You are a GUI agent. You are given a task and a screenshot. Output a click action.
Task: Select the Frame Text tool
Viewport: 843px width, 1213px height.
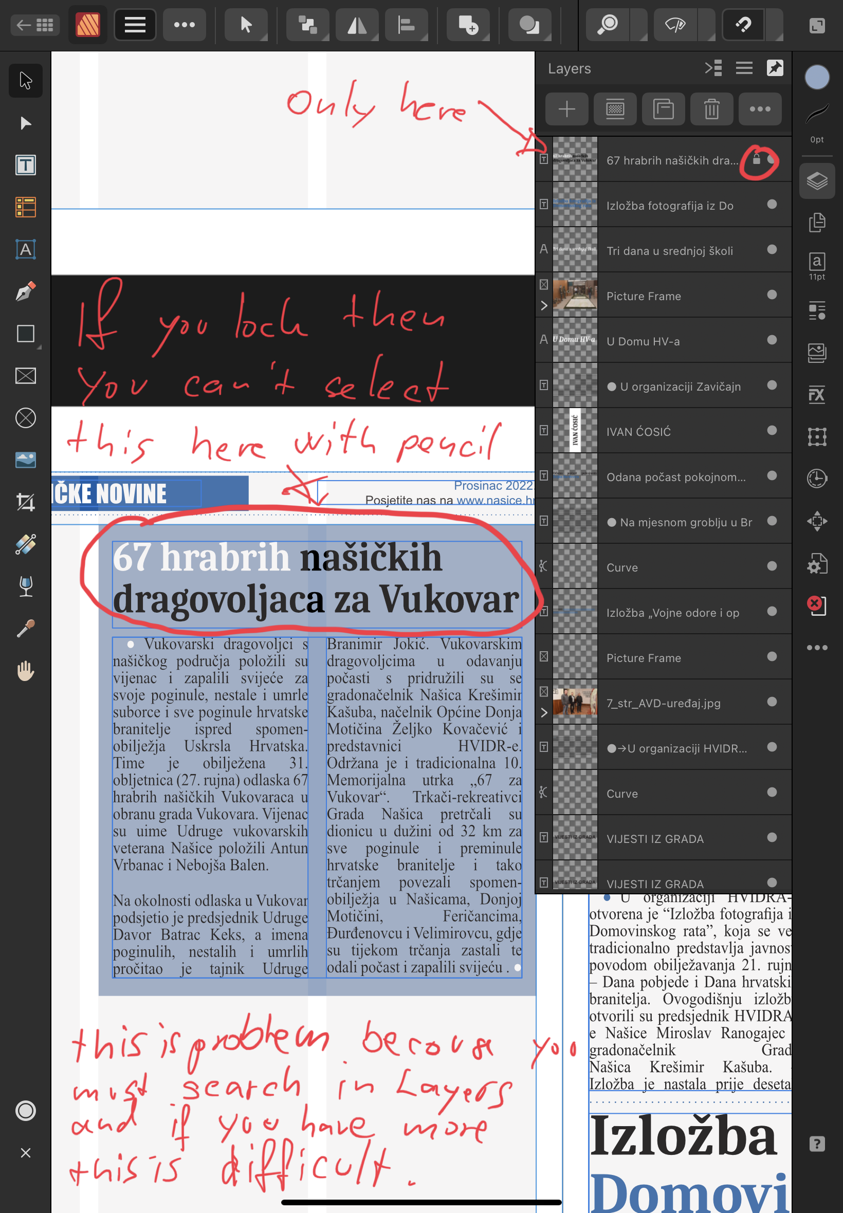[25, 166]
